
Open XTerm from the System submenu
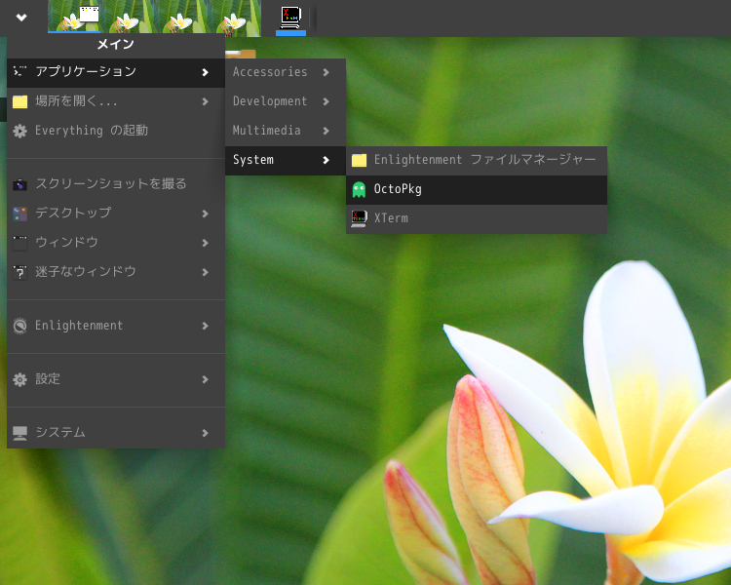pos(477,218)
